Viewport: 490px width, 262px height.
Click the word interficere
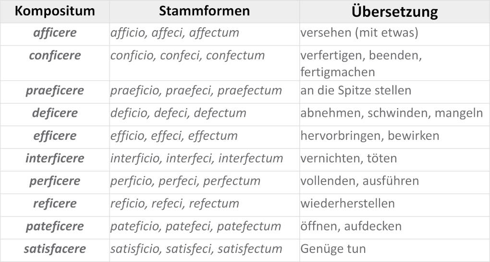point(55,158)
